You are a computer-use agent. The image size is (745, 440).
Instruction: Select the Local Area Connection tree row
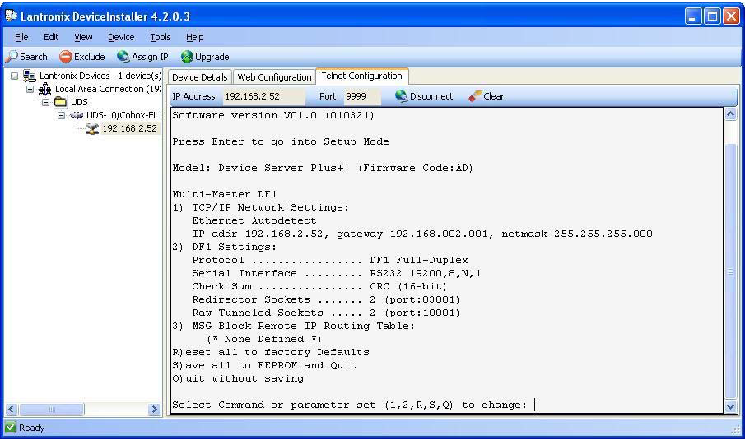[x=108, y=90]
